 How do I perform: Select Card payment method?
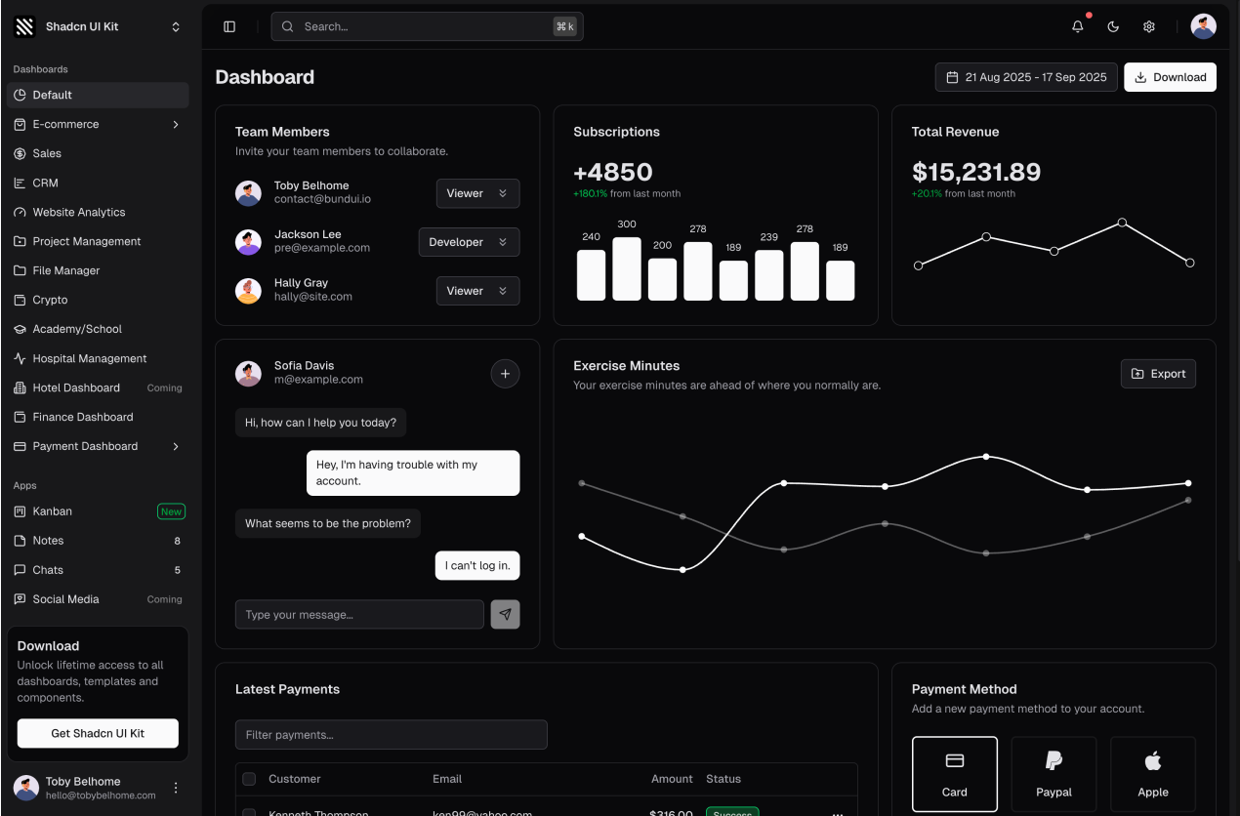coord(955,774)
